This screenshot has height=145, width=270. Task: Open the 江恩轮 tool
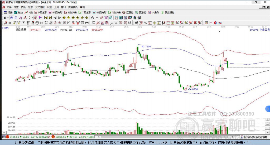point(128,12)
